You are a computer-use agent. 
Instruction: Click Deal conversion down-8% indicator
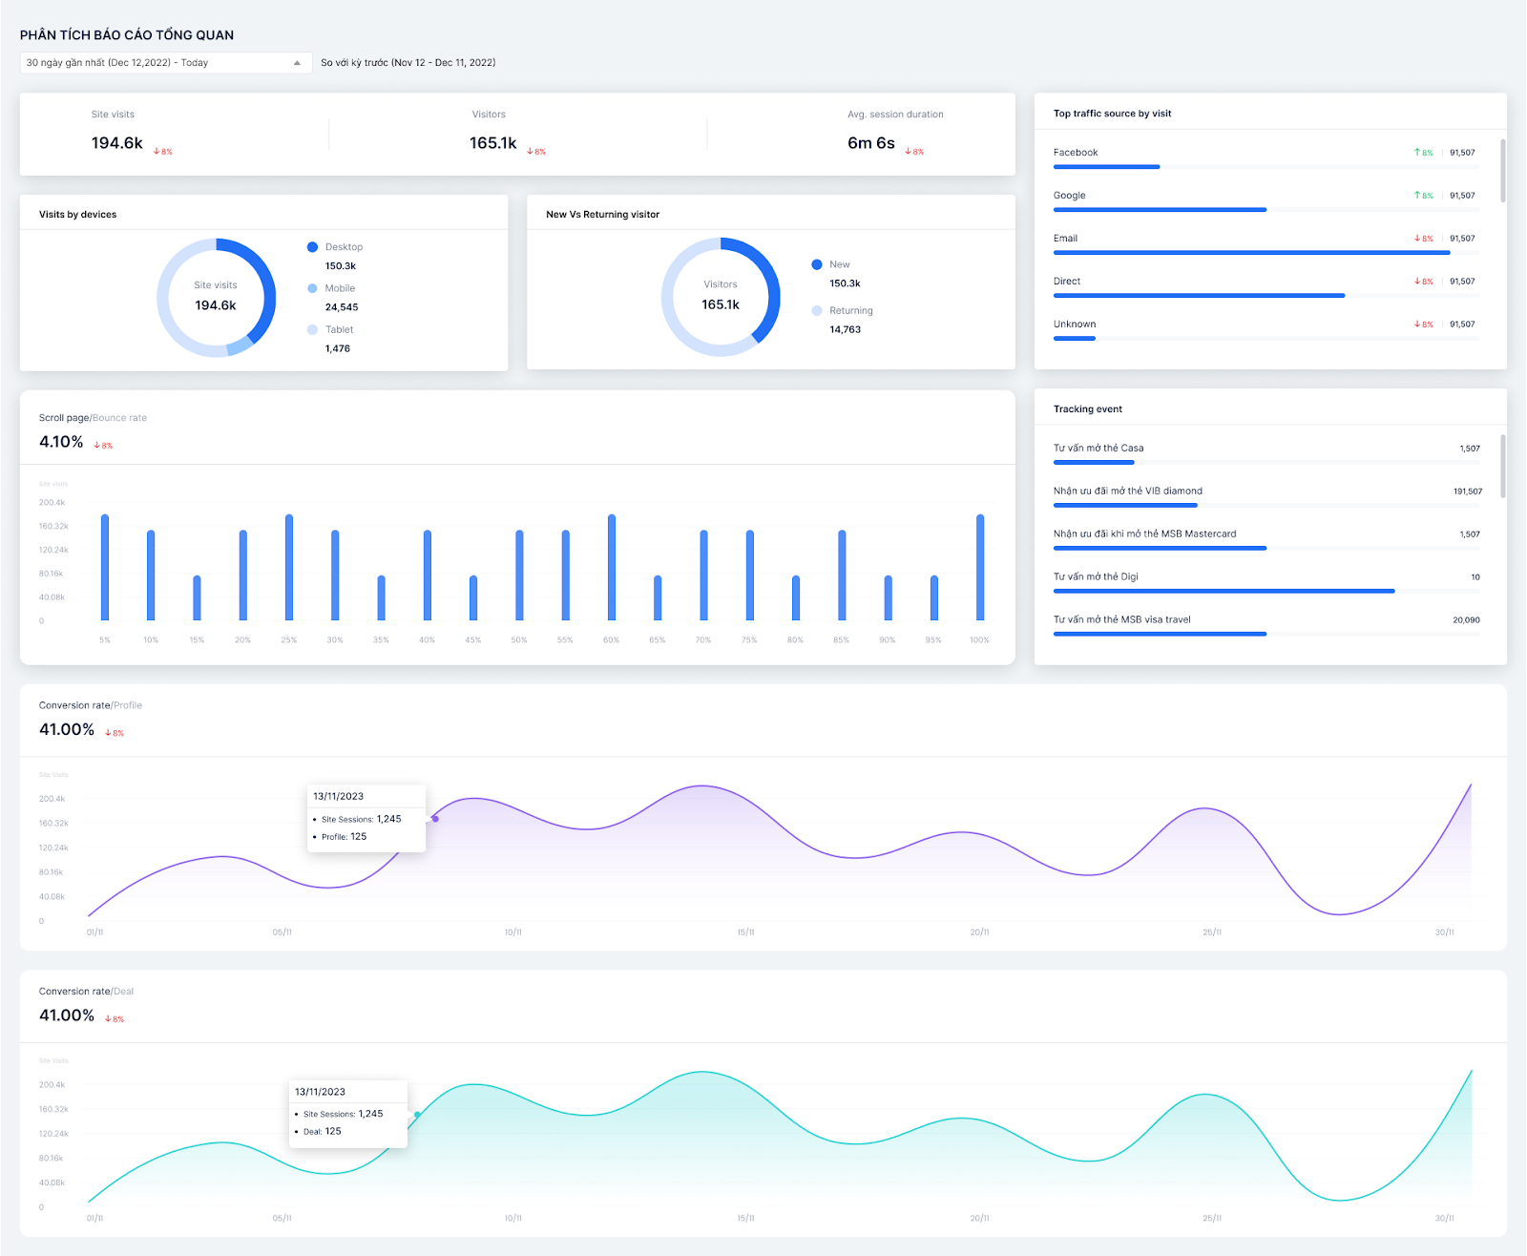pos(115,1019)
